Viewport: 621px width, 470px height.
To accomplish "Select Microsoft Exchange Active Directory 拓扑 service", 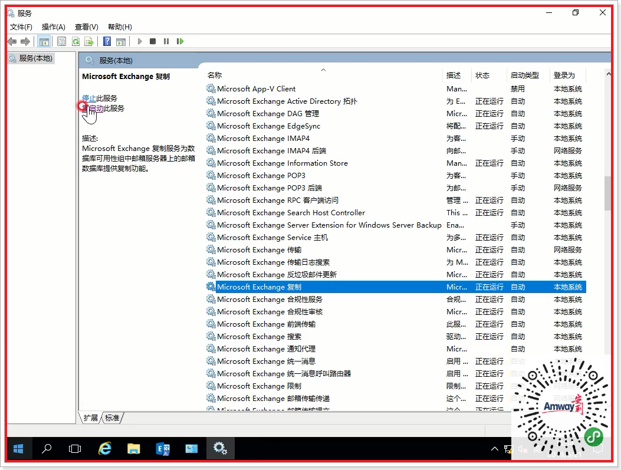I will (x=396, y=101).
